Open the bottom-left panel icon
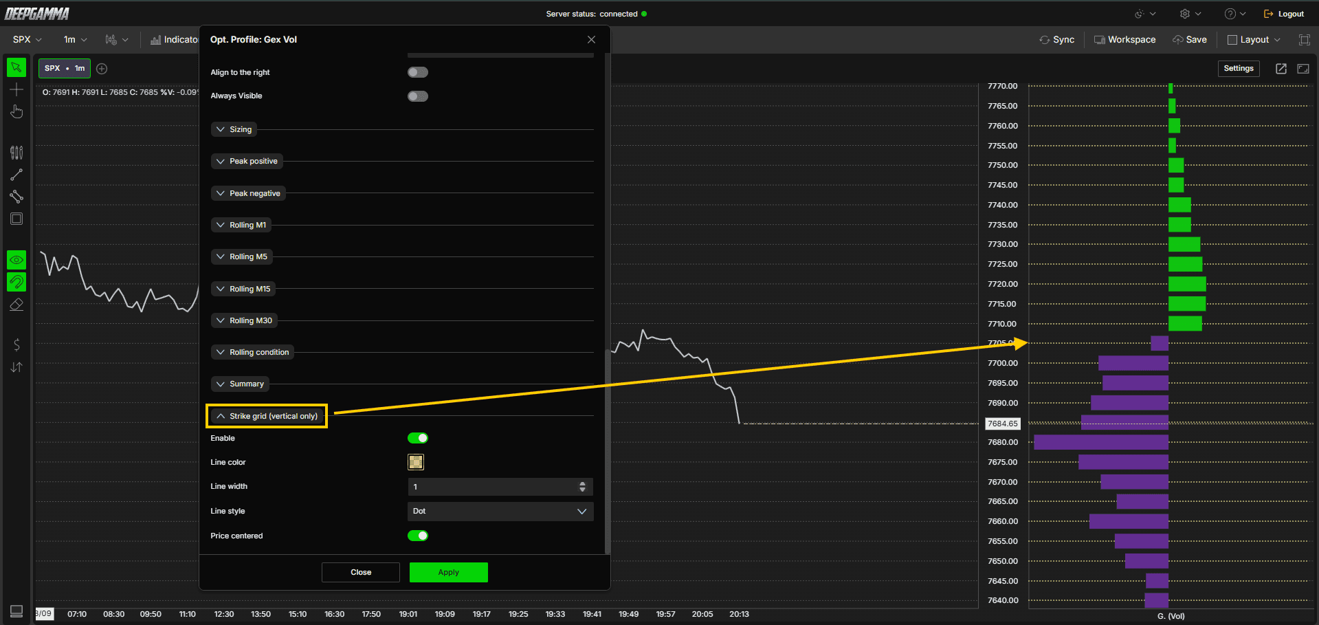Viewport: 1319px width, 625px height. pos(16,611)
